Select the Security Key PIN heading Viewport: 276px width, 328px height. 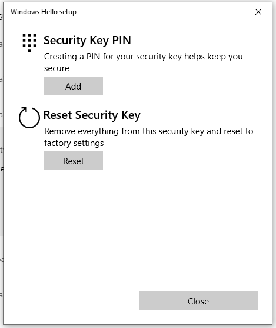[87, 40]
